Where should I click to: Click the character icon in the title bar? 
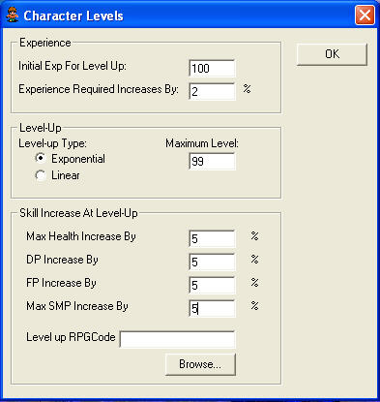(x=13, y=15)
